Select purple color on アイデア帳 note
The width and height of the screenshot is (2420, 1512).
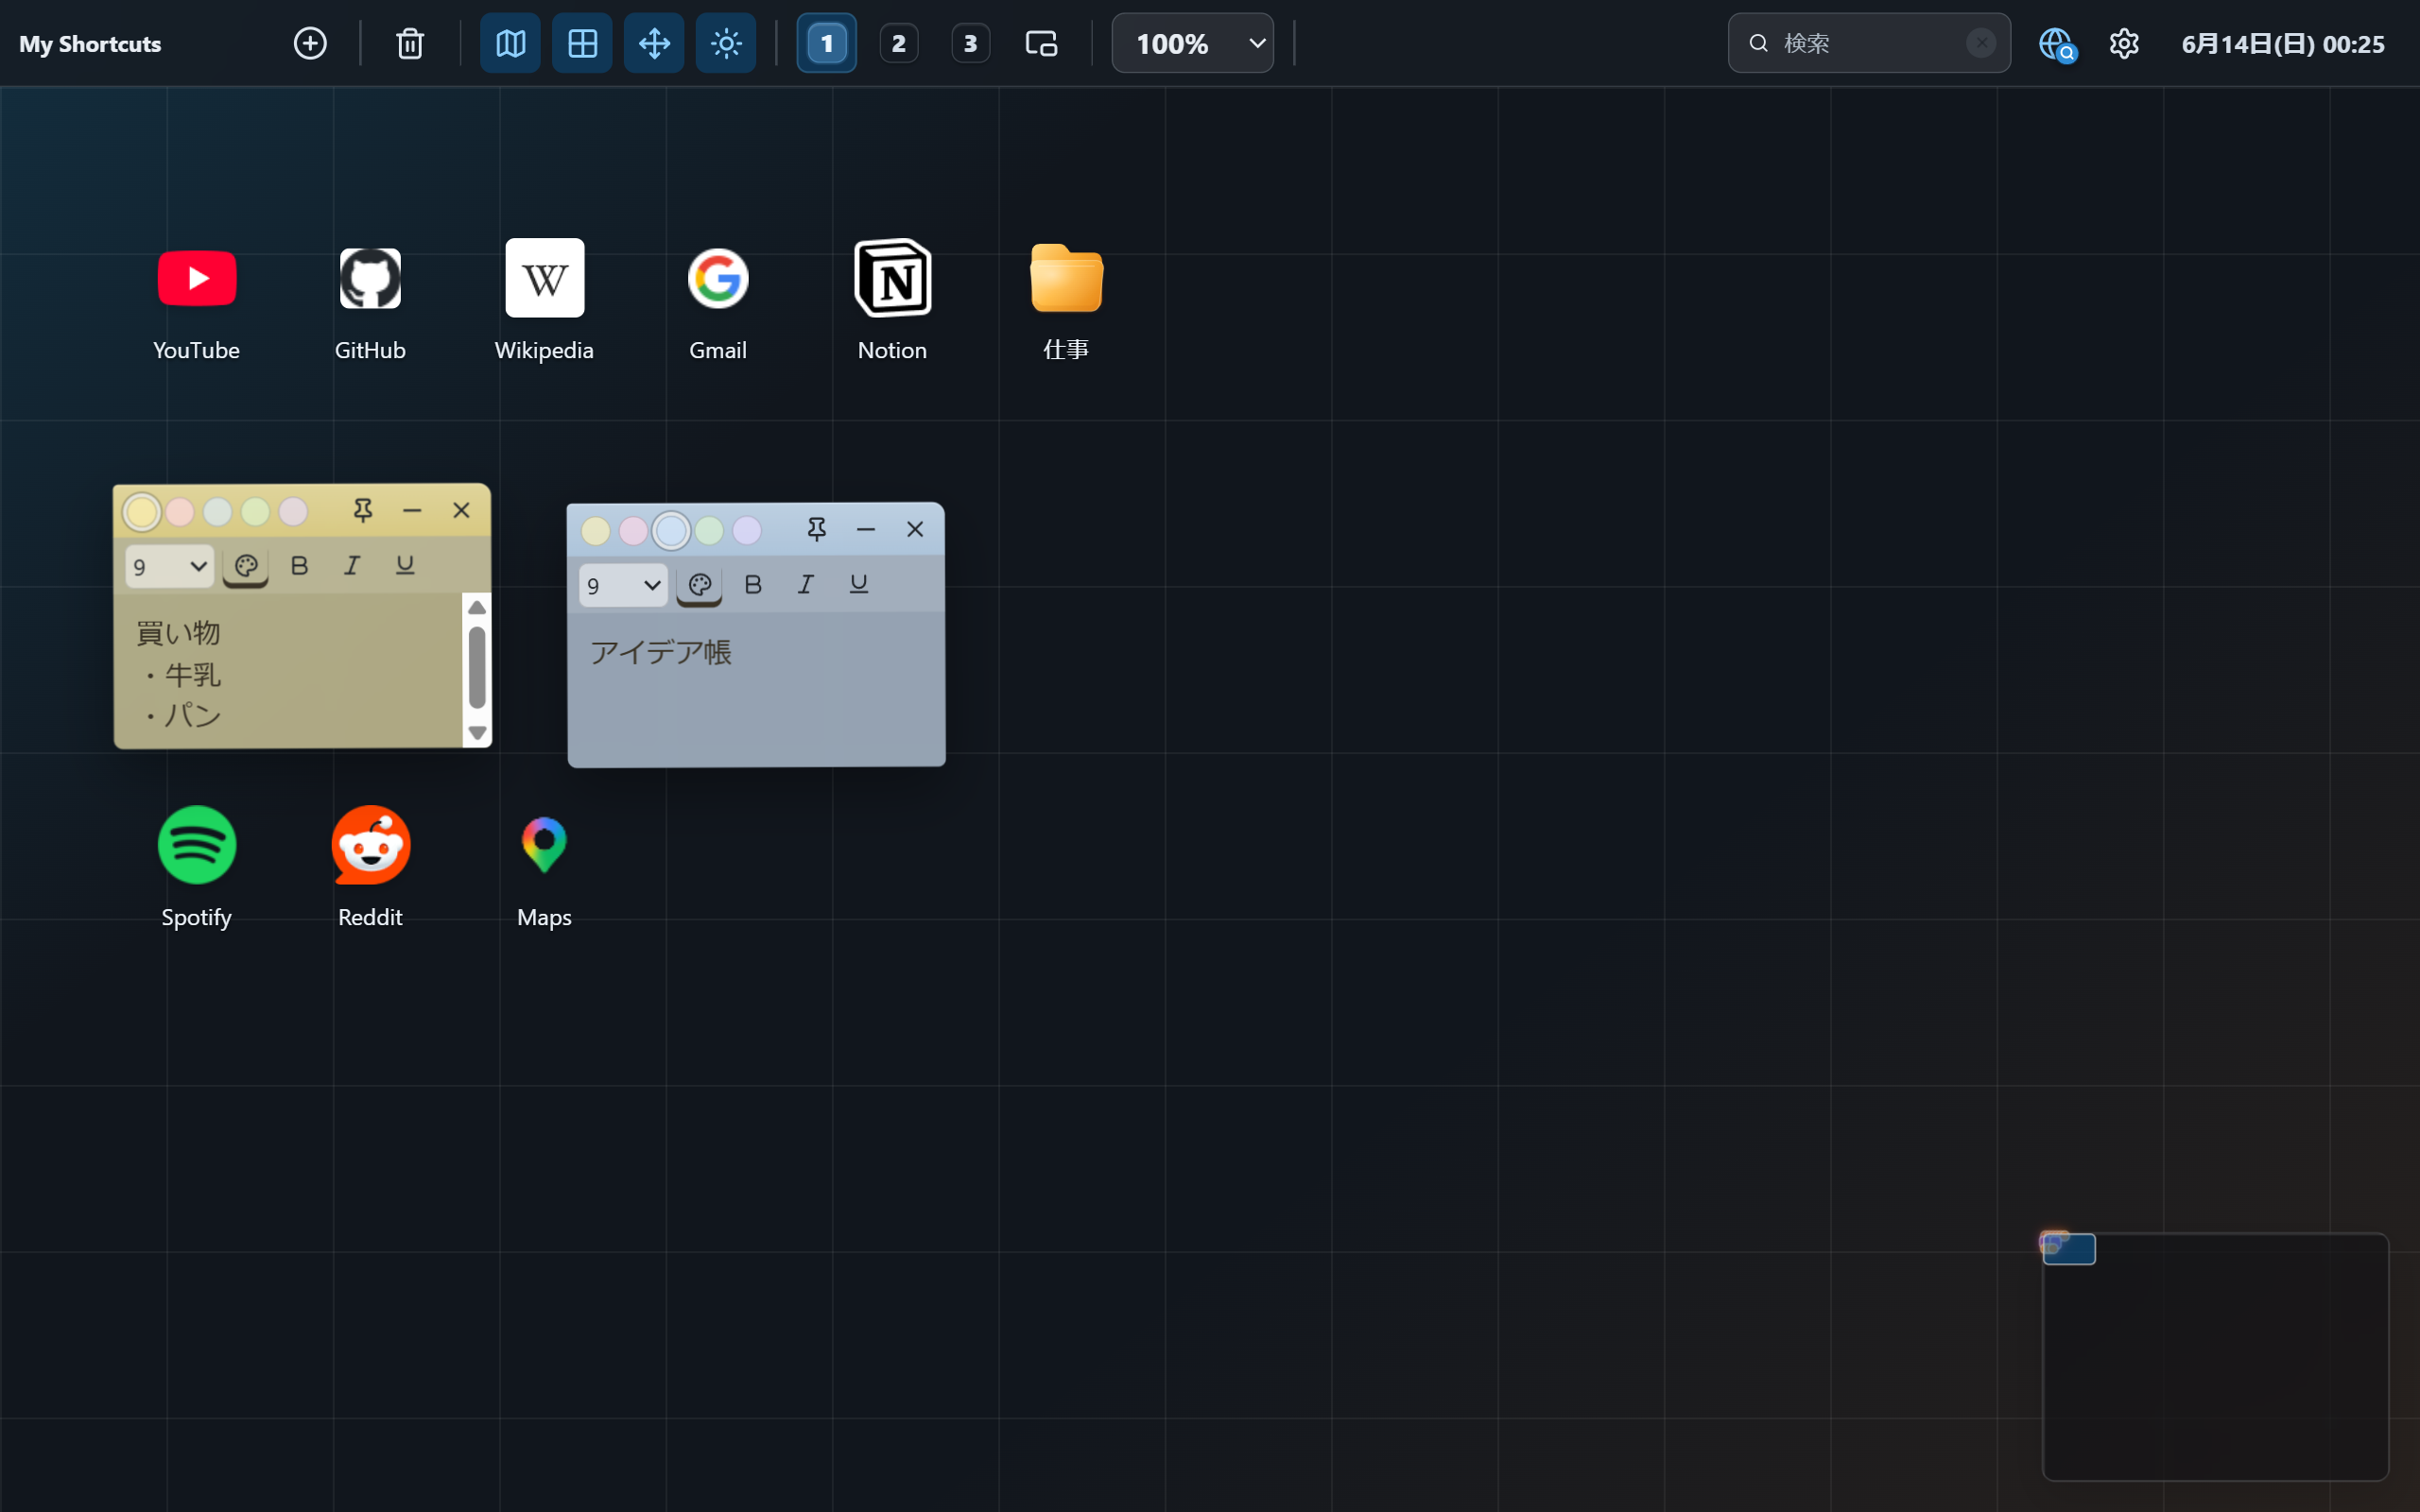(x=747, y=531)
